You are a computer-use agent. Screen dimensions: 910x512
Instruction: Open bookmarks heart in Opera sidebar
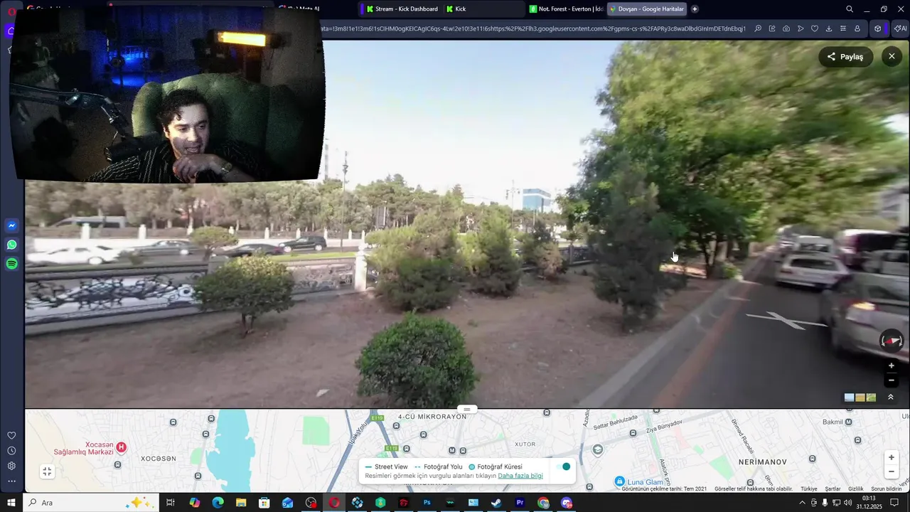(x=11, y=435)
